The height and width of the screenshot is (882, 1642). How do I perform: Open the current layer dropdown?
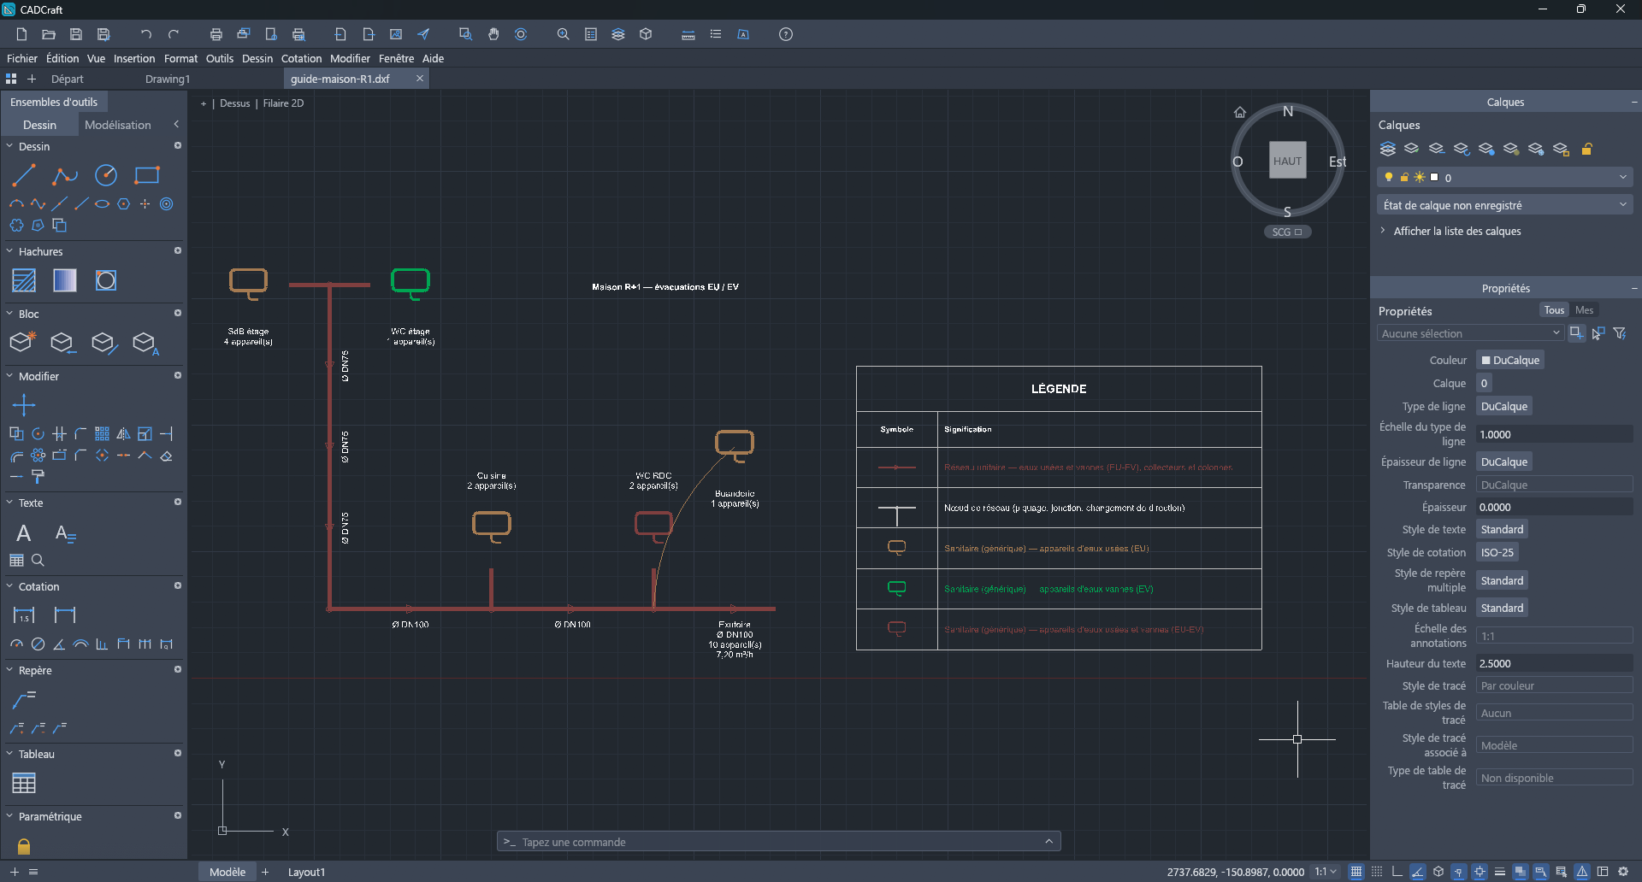tap(1505, 178)
